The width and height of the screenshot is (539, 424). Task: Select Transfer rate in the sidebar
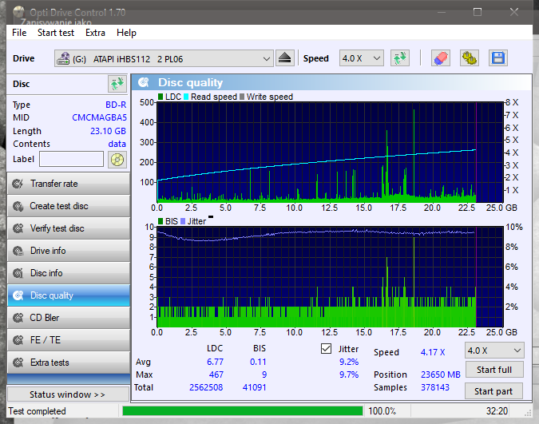[69, 184]
